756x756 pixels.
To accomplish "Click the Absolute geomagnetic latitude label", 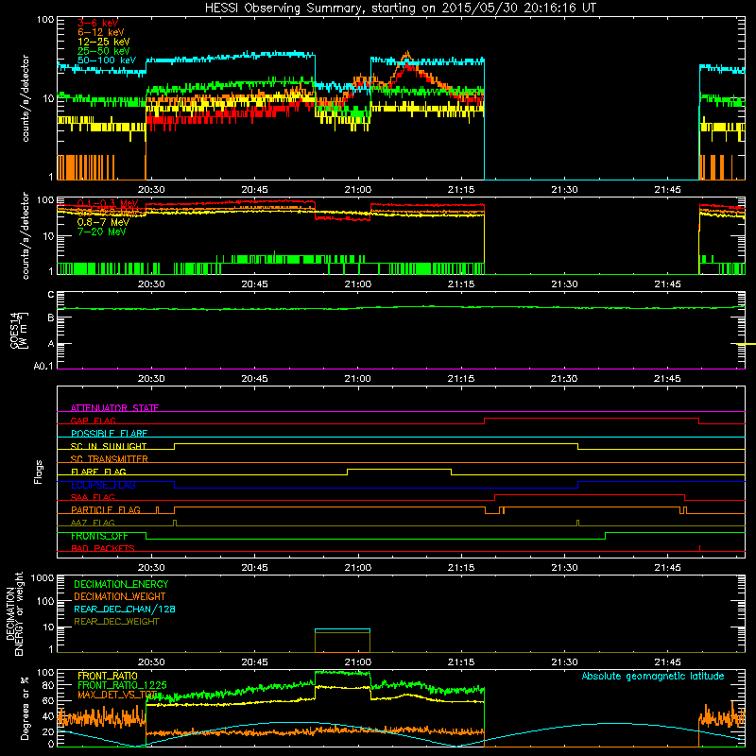I will [x=653, y=676].
